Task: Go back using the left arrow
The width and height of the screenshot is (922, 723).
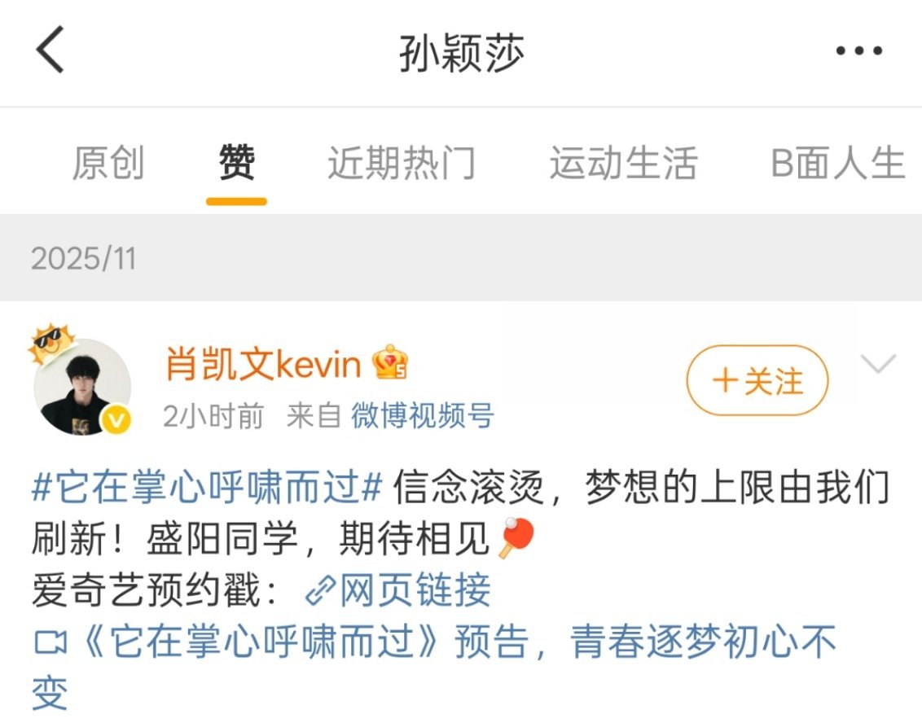Action: (50, 50)
